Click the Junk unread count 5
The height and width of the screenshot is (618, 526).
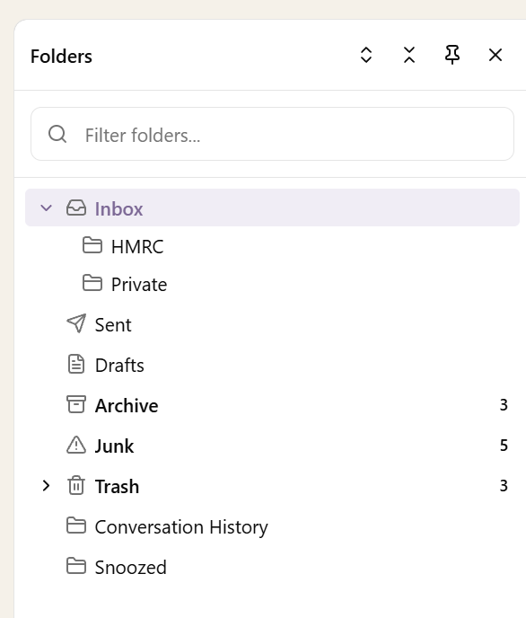(x=504, y=446)
